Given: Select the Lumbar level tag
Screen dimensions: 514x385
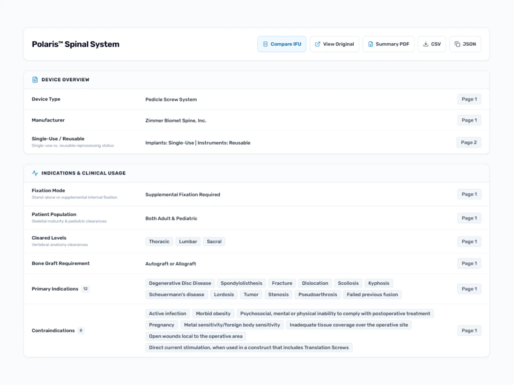Looking at the screenshot, I should (188, 242).
